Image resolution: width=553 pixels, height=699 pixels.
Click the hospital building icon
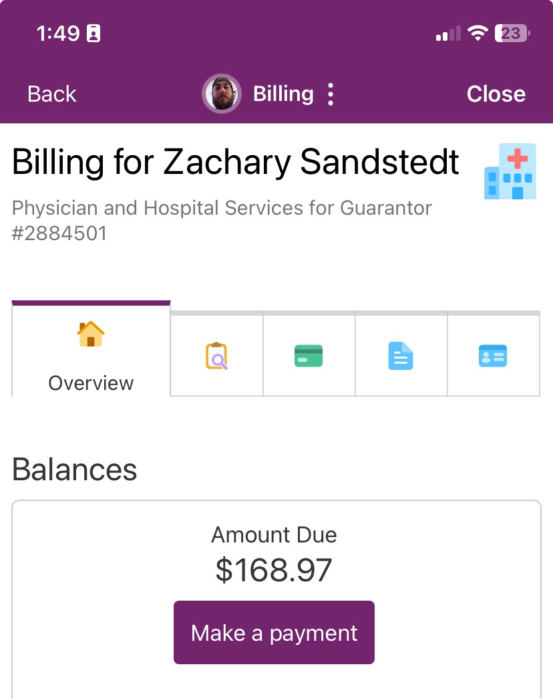point(510,171)
